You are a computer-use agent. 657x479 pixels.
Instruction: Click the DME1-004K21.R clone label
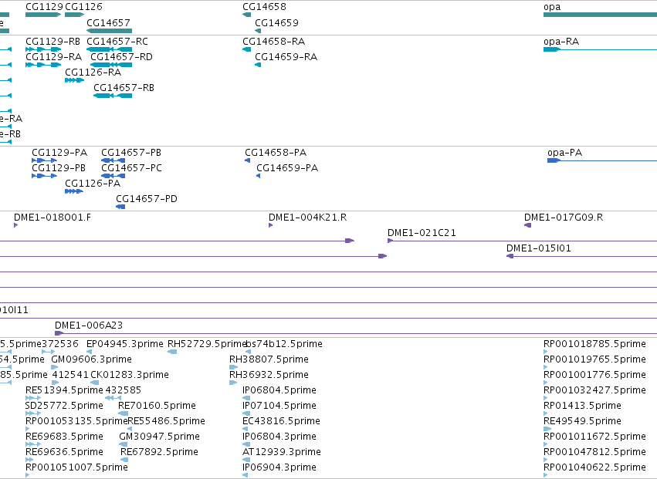point(307,218)
